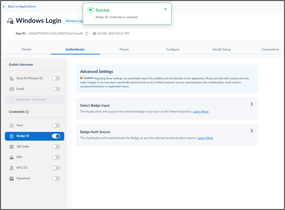Open Learn More under Badge Auth Source
Image resolution: width=285 pixels, height=210 pixels.
pos(205,138)
